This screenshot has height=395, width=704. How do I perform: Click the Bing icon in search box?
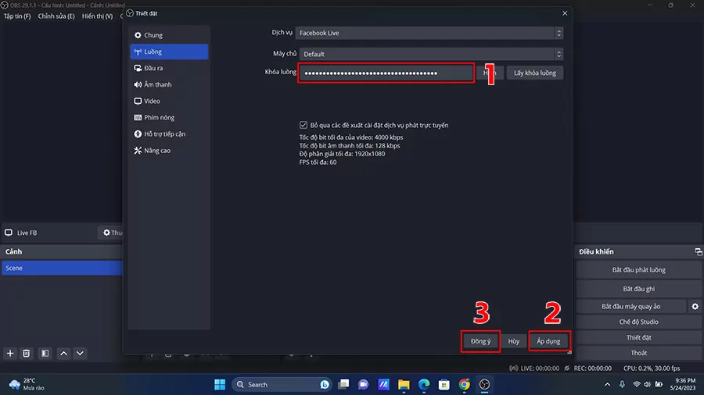324,385
